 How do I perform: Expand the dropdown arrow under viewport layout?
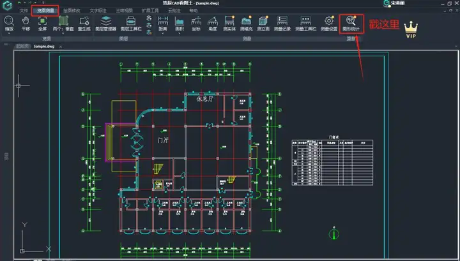click(x=63, y=33)
